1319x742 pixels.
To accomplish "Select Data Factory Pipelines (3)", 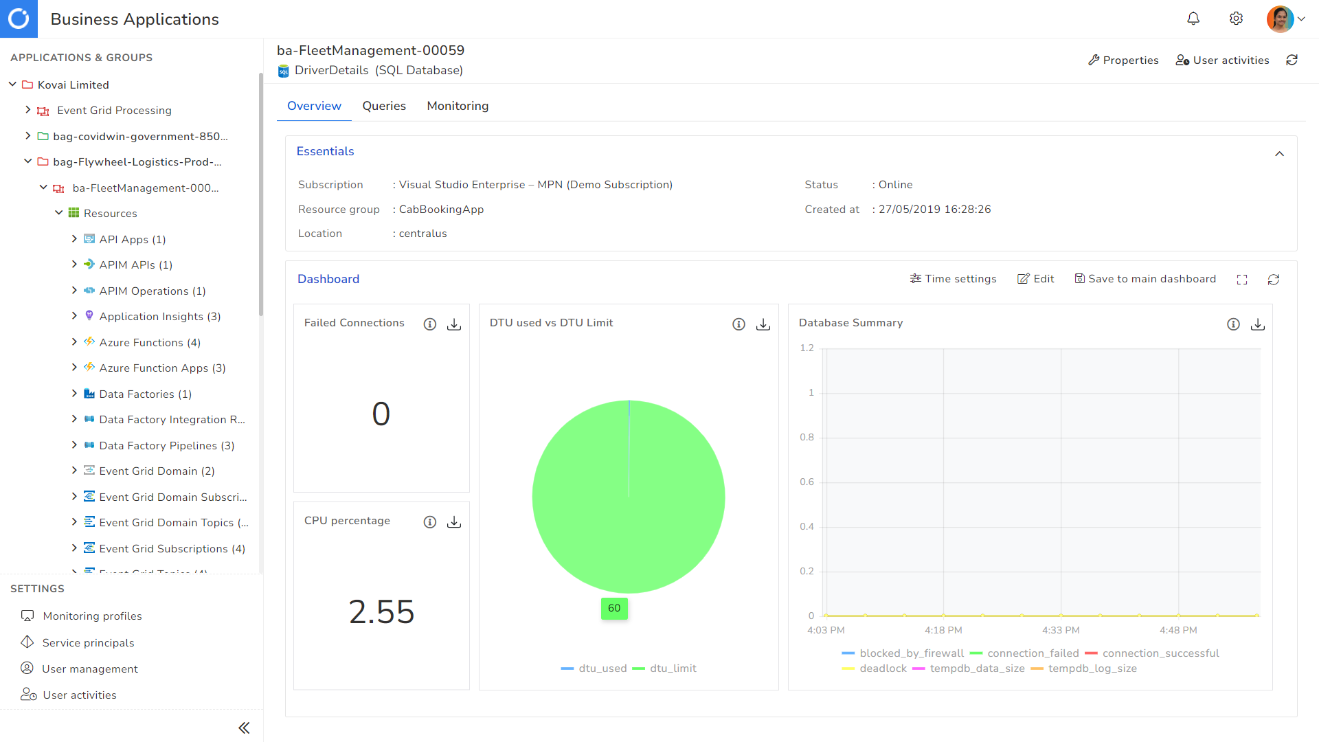I will tap(167, 445).
